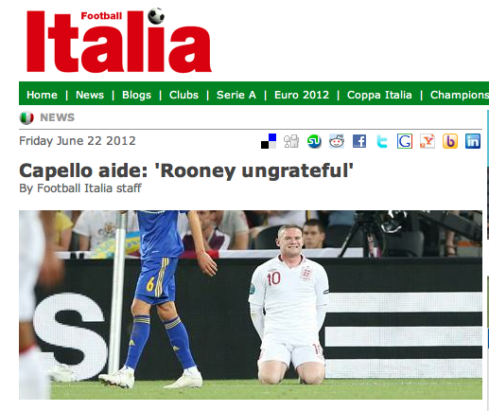This screenshot has height=411, width=489.
Task: Go to the Blogs section
Action: click(136, 95)
